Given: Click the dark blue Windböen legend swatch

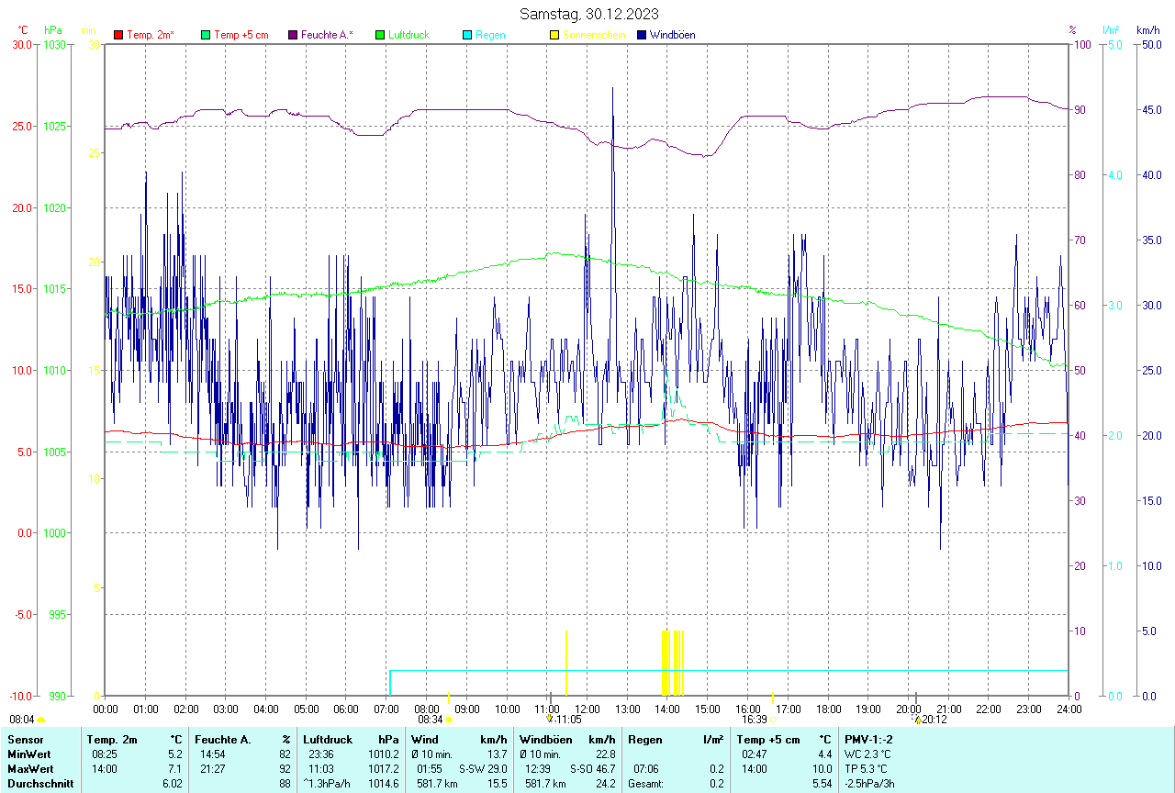Looking at the screenshot, I should pos(642,35).
